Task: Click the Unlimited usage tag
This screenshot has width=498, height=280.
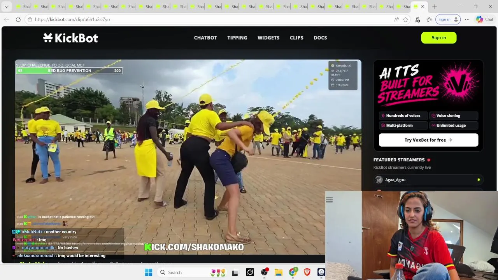Action: pos(453,125)
